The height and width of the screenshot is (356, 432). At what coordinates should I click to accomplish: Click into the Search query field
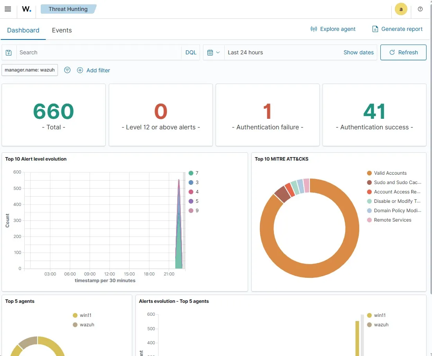(x=98, y=52)
